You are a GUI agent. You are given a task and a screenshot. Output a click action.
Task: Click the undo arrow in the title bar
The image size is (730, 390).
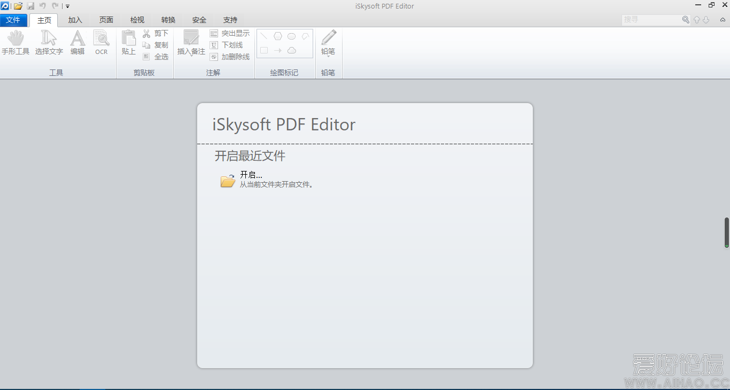tap(43, 6)
